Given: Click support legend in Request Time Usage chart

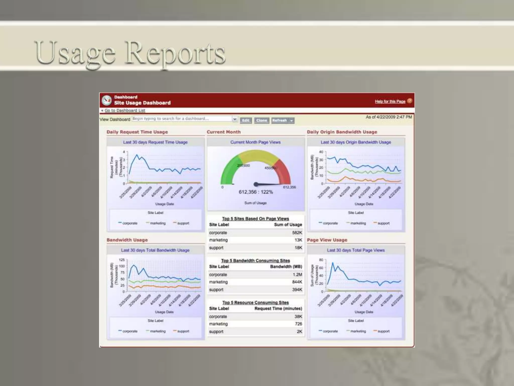Looking at the screenshot, I should click(x=181, y=223).
